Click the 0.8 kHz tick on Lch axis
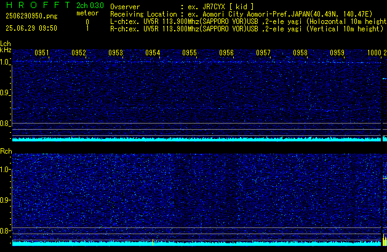 5,124
